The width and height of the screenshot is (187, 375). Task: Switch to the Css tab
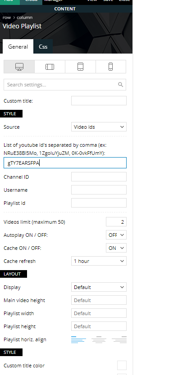[43, 47]
